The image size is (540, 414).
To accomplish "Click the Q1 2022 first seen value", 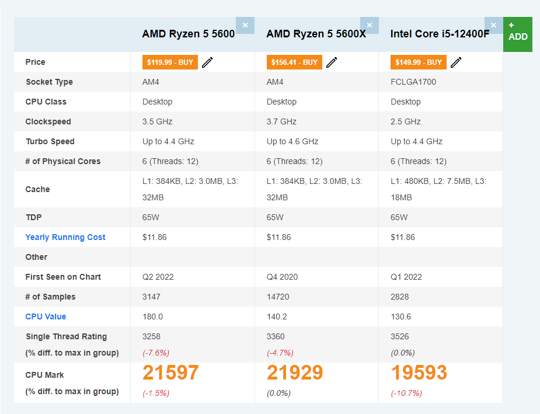I will pyautogui.click(x=406, y=277).
